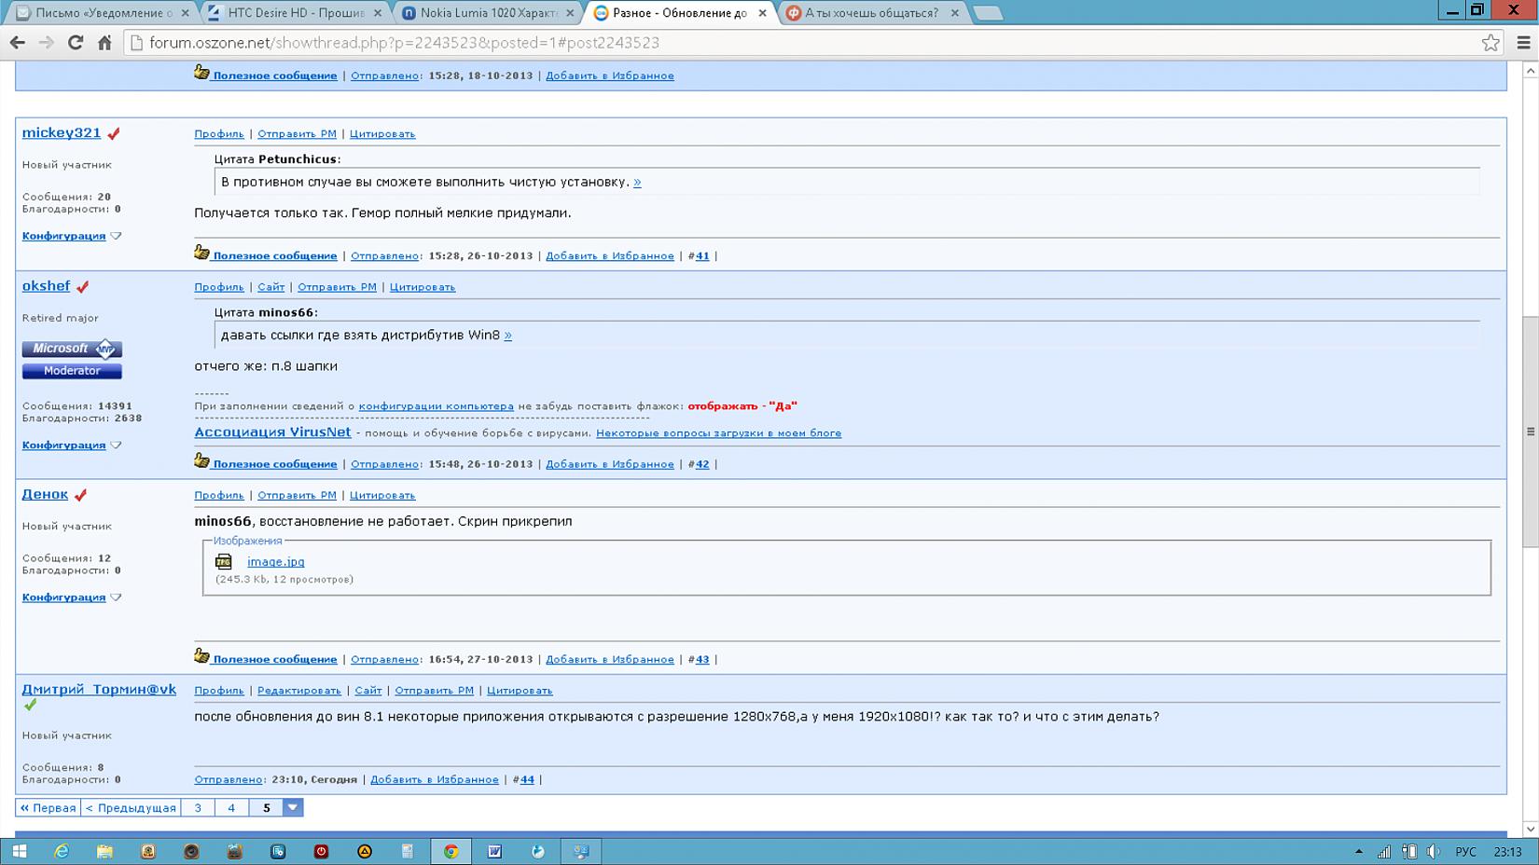Switch to Word on the taskbar

(494, 851)
